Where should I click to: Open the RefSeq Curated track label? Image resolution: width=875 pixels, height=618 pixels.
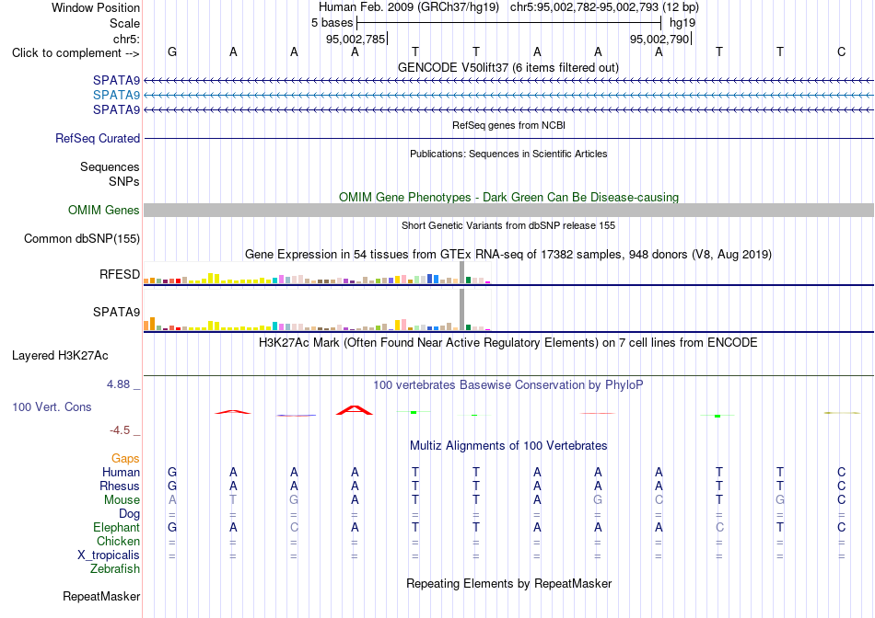coord(97,138)
